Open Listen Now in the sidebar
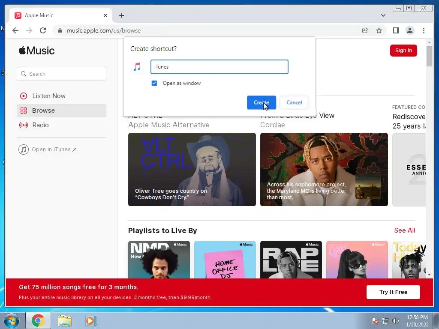The width and height of the screenshot is (439, 329). click(x=61, y=96)
